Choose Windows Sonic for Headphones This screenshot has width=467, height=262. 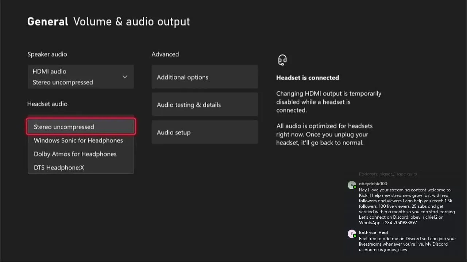78,140
